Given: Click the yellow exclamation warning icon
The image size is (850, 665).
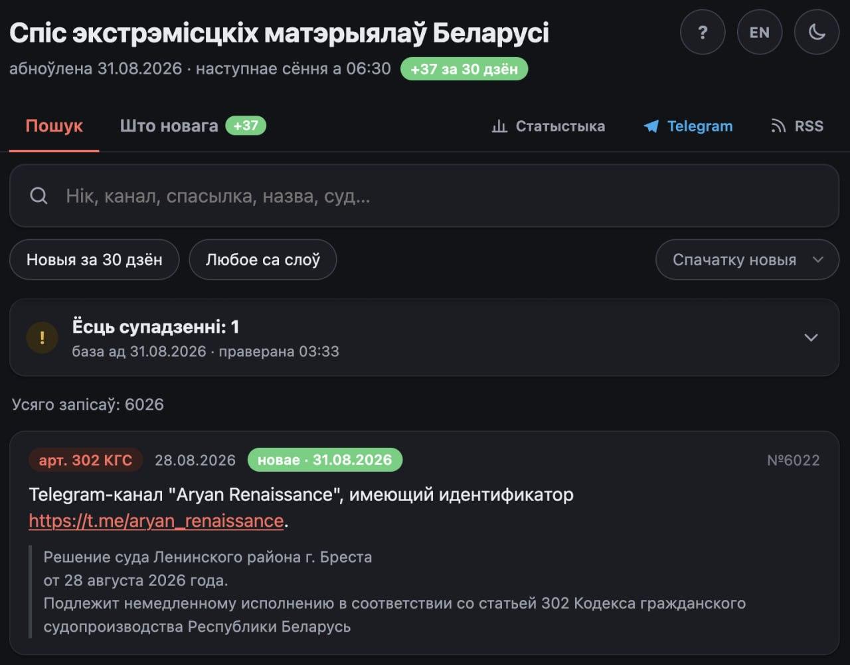Looking at the screenshot, I should coord(42,337).
